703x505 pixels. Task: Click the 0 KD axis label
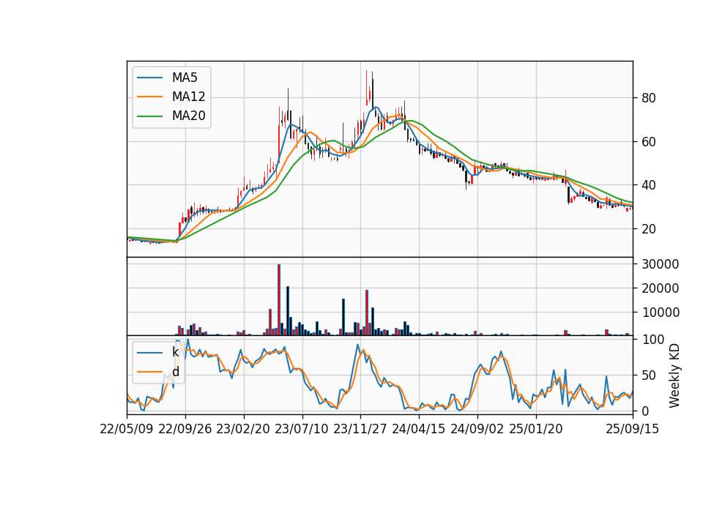pyautogui.click(x=644, y=411)
